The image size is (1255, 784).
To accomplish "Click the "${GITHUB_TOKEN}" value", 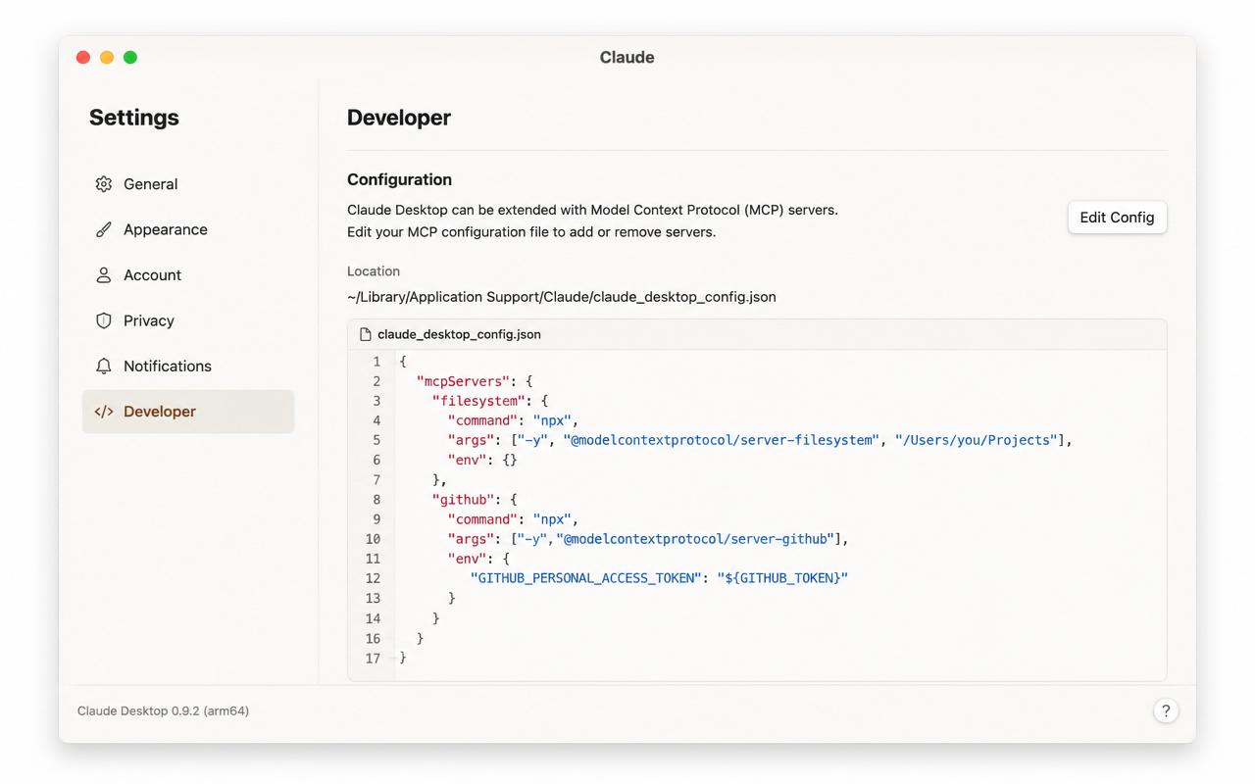I will coord(782,578).
